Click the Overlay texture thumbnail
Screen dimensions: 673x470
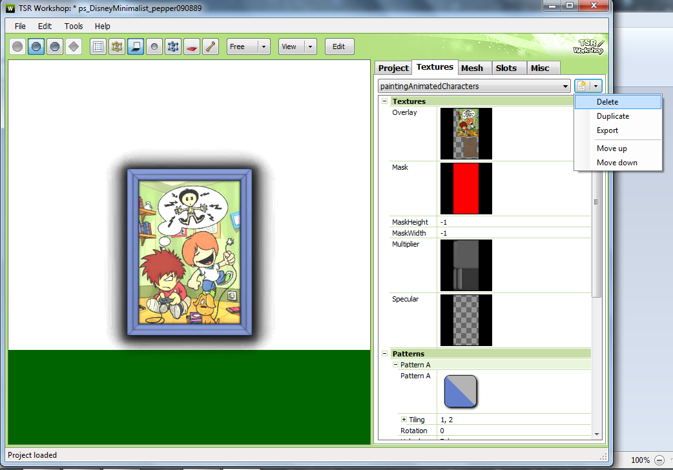(x=466, y=134)
